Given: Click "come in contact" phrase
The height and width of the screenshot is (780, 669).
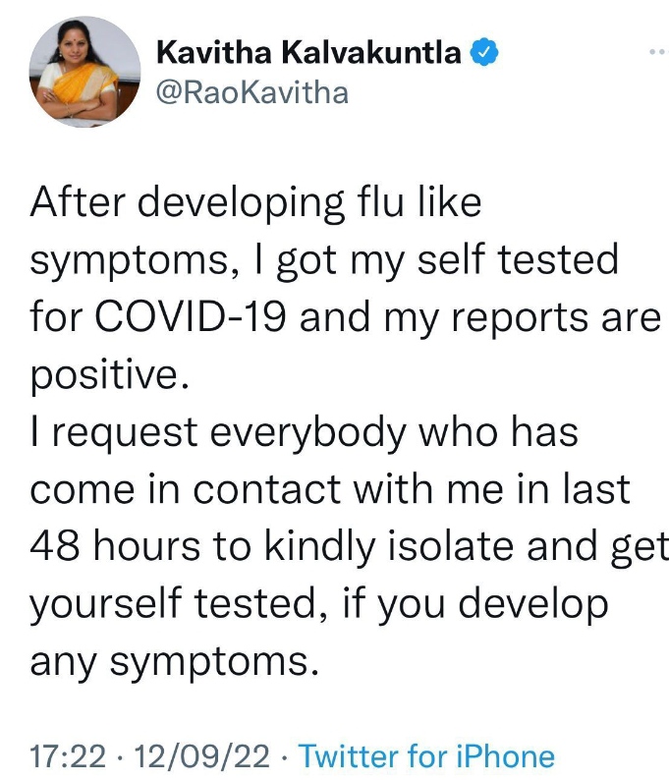Looking at the screenshot, I should click(186, 489).
